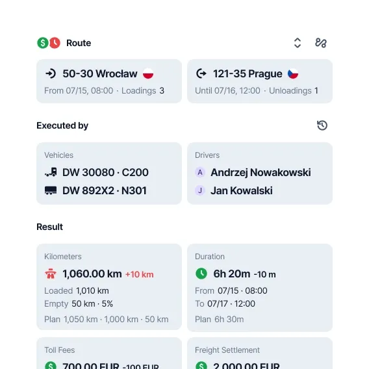Select the Prague unloading location card
369x369 pixels.
coord(260,81)
